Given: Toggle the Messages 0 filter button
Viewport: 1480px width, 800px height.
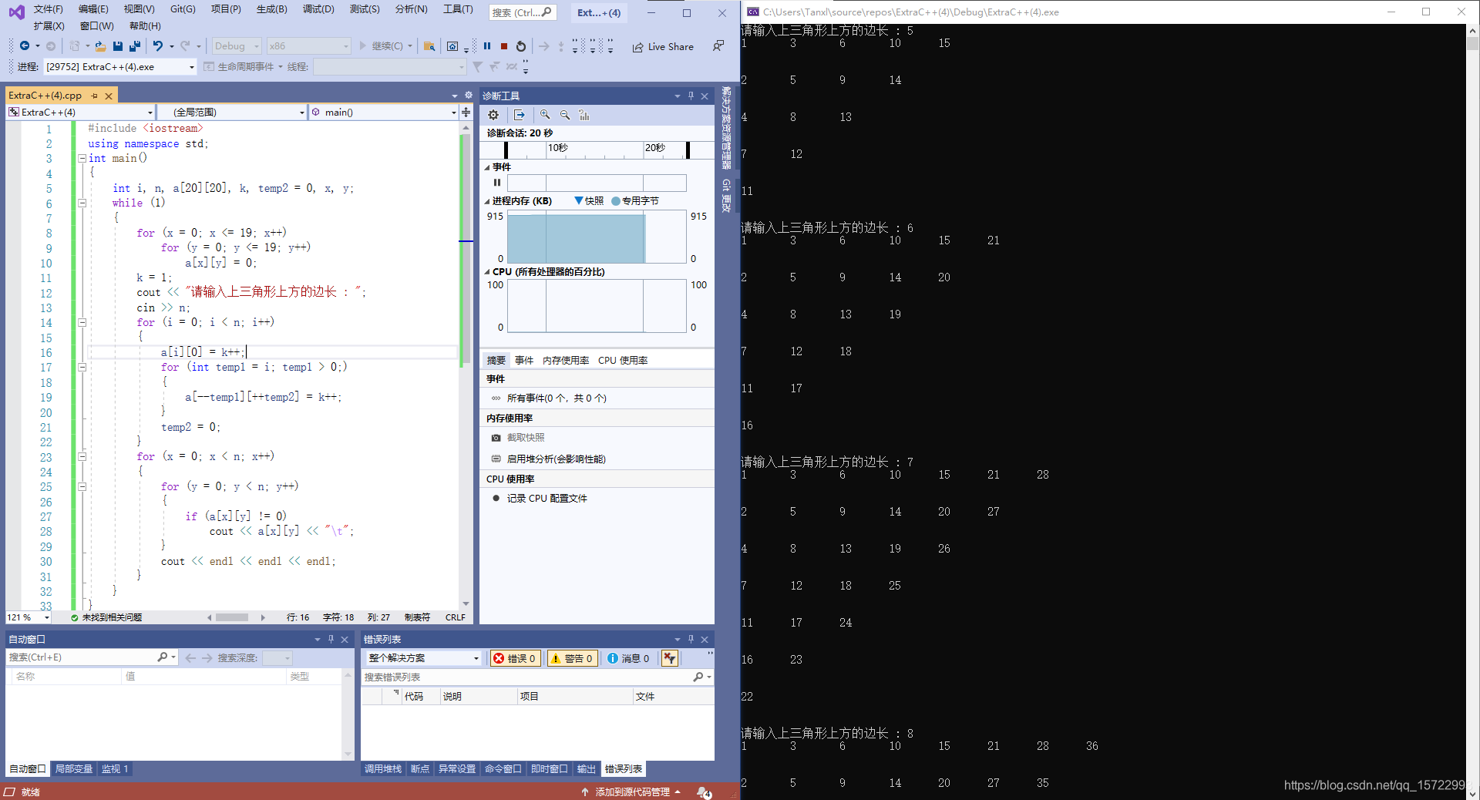Looking at the screenshot, I should (x=628, y=658).
